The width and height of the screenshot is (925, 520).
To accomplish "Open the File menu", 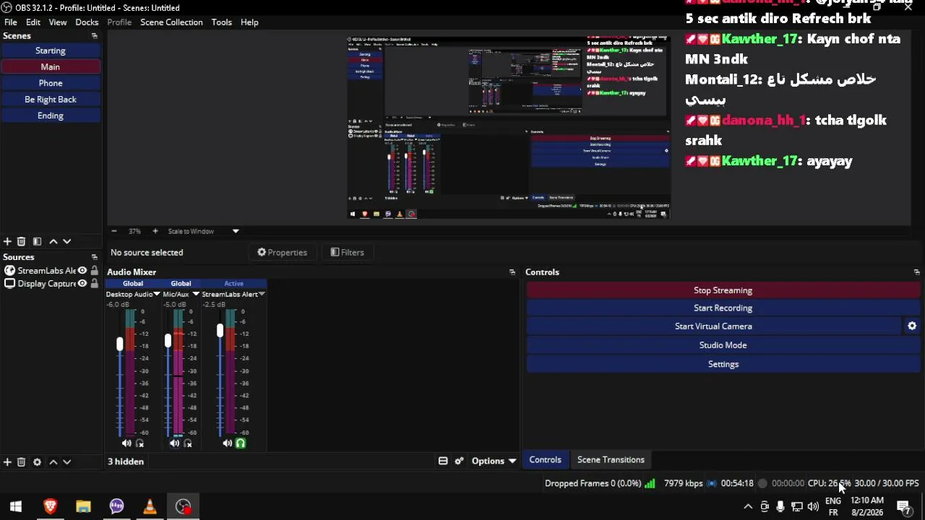I will pyautogui.click(x=11, y=22).
